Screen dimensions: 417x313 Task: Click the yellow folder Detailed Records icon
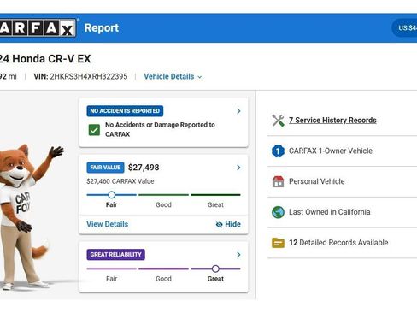(x=278, y=243)
